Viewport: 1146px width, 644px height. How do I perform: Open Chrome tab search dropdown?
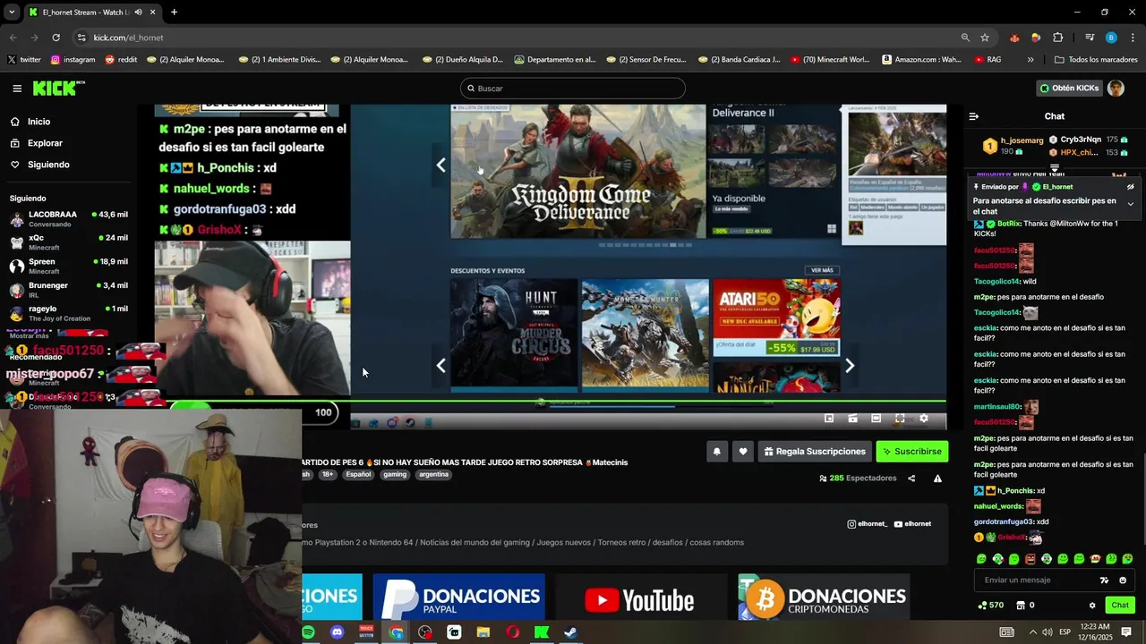click(11, 12)
